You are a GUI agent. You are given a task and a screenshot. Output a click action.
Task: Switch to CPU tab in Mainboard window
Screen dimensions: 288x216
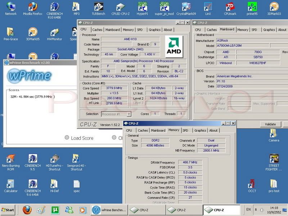(x=198, y=30)
